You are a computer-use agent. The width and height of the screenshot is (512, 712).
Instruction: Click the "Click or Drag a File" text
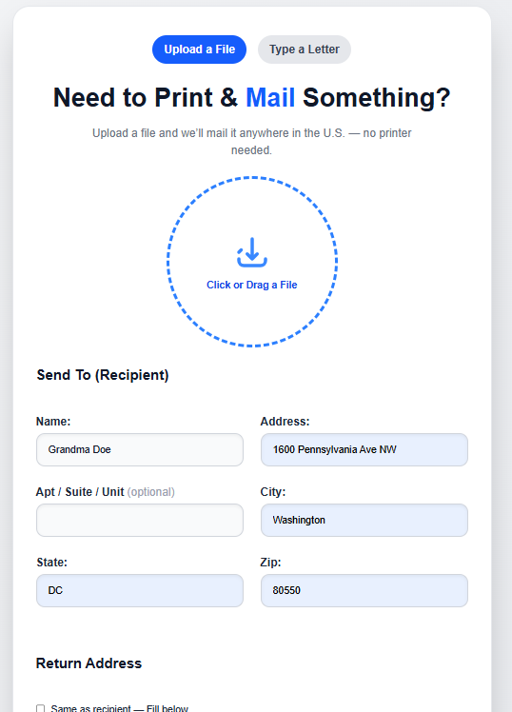[x=252, y=285]
